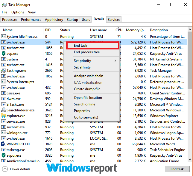Click the dwm.exe process icon

point(4,99)
